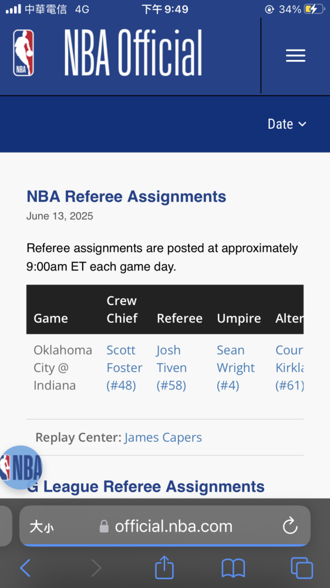This screenshot has width=330, height=588.
Task: Open the Safari share sheet
Action: 164,567
